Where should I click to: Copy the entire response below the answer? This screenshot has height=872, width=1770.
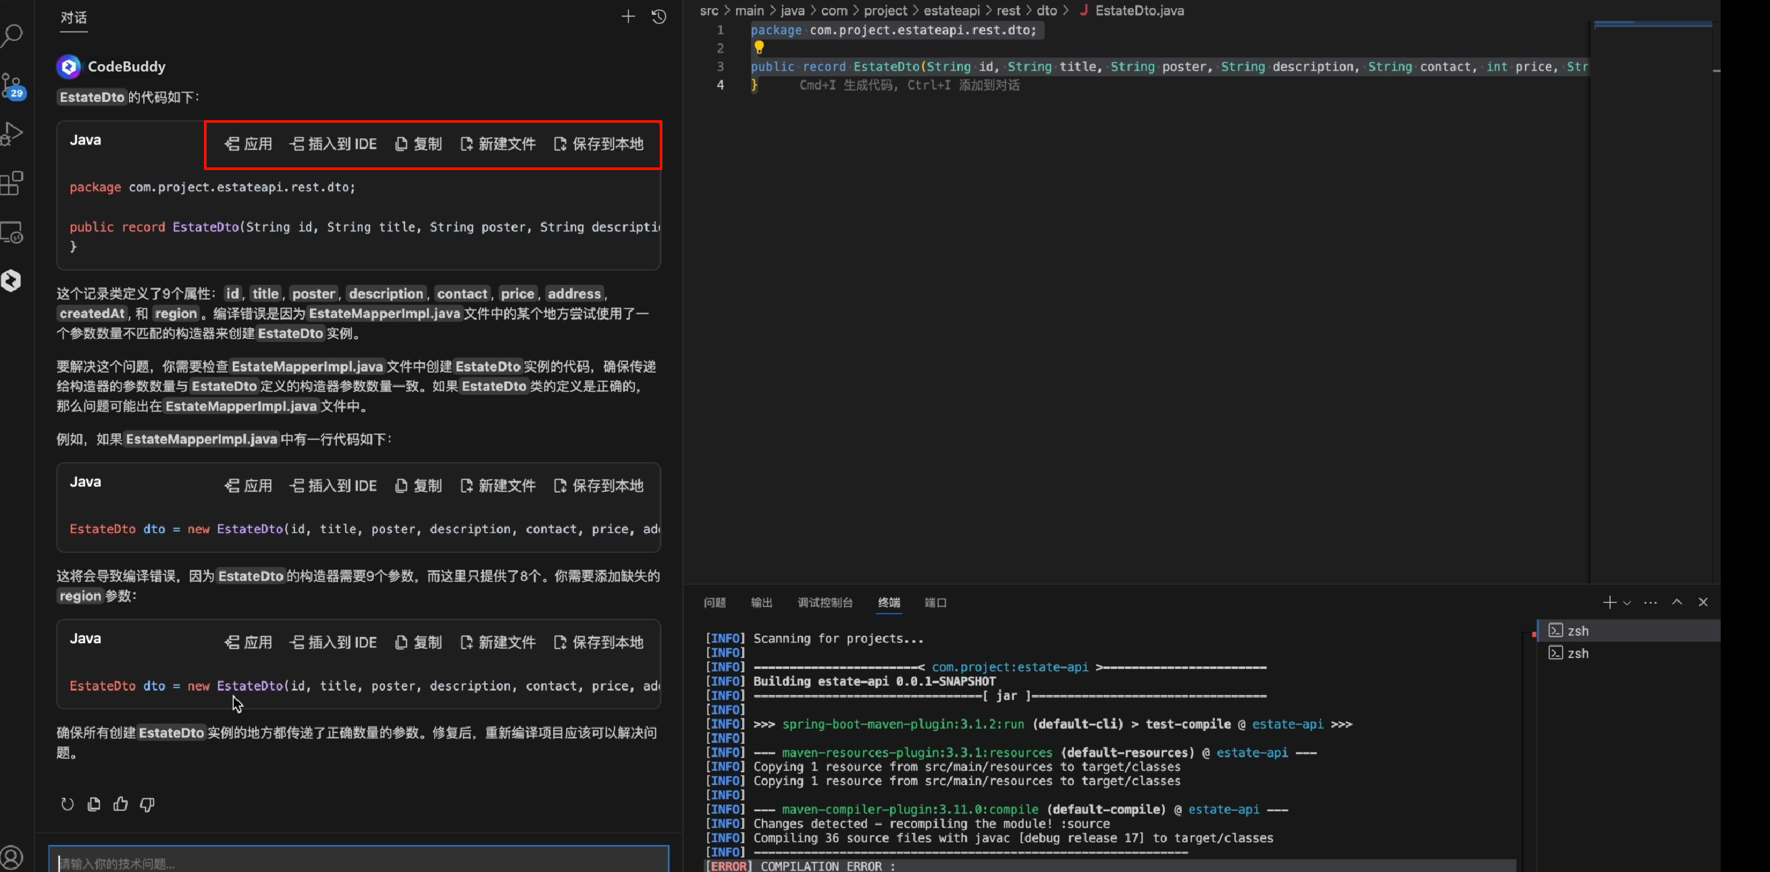coord(94,804)
